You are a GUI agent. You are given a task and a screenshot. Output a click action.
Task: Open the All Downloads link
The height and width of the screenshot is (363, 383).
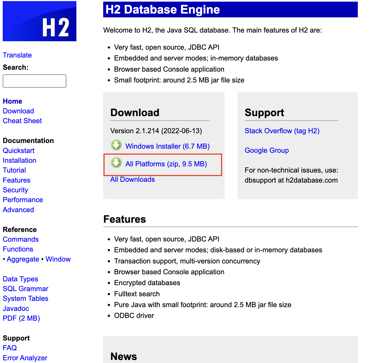click(133, 179)
